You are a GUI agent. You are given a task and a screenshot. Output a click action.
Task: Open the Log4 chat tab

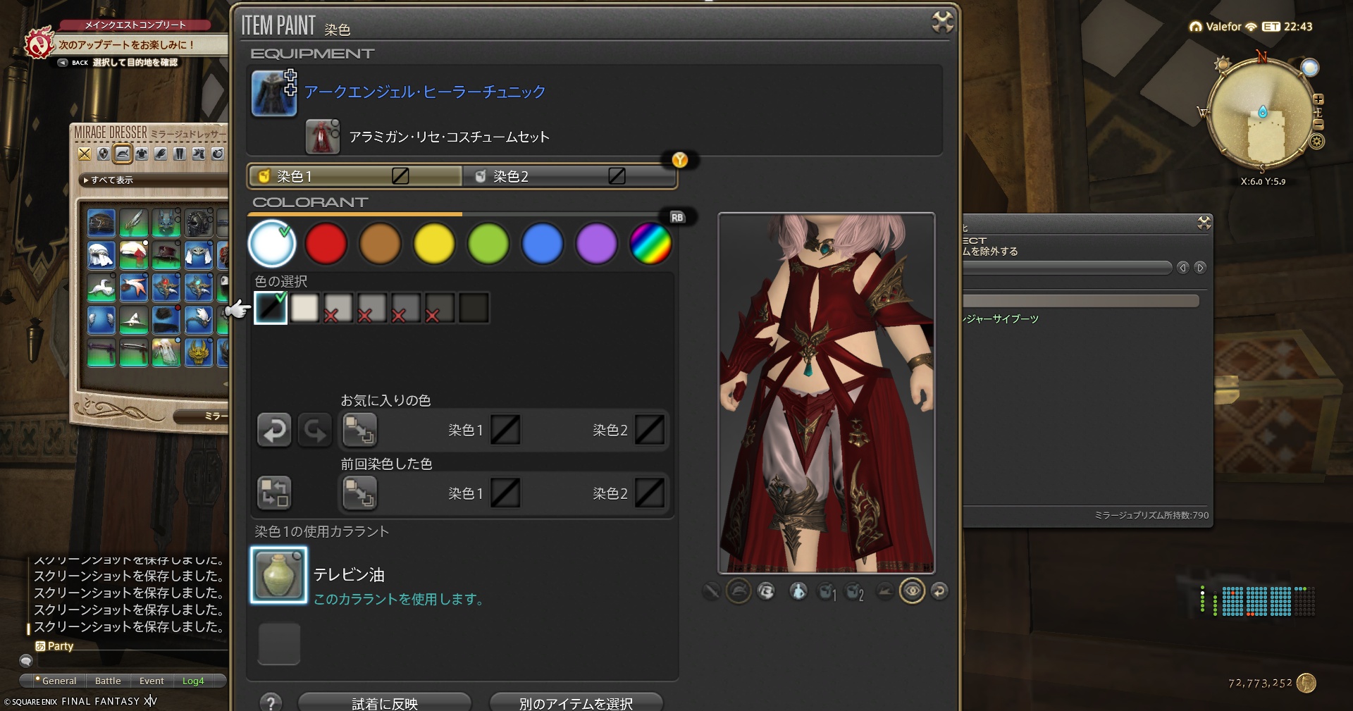pos(193,681)
